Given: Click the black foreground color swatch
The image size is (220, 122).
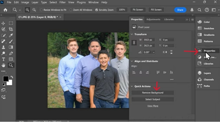Looking at the screenshot, I should tap(6, 79).
